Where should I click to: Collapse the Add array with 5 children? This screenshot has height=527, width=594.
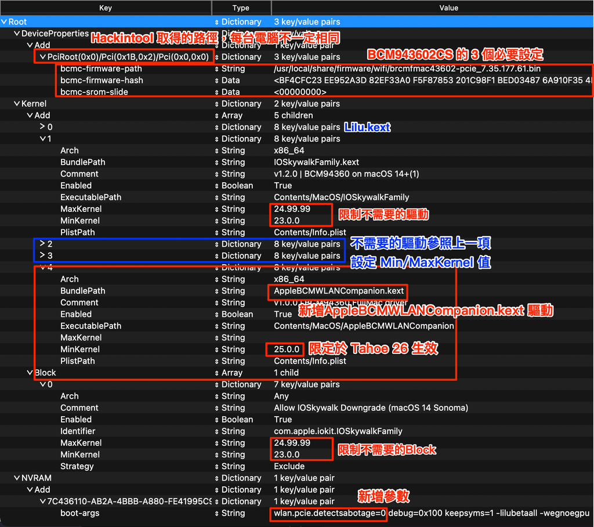pyautogui.click(x=30, y=115)
